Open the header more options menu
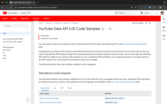 click(x=157, y=13)
